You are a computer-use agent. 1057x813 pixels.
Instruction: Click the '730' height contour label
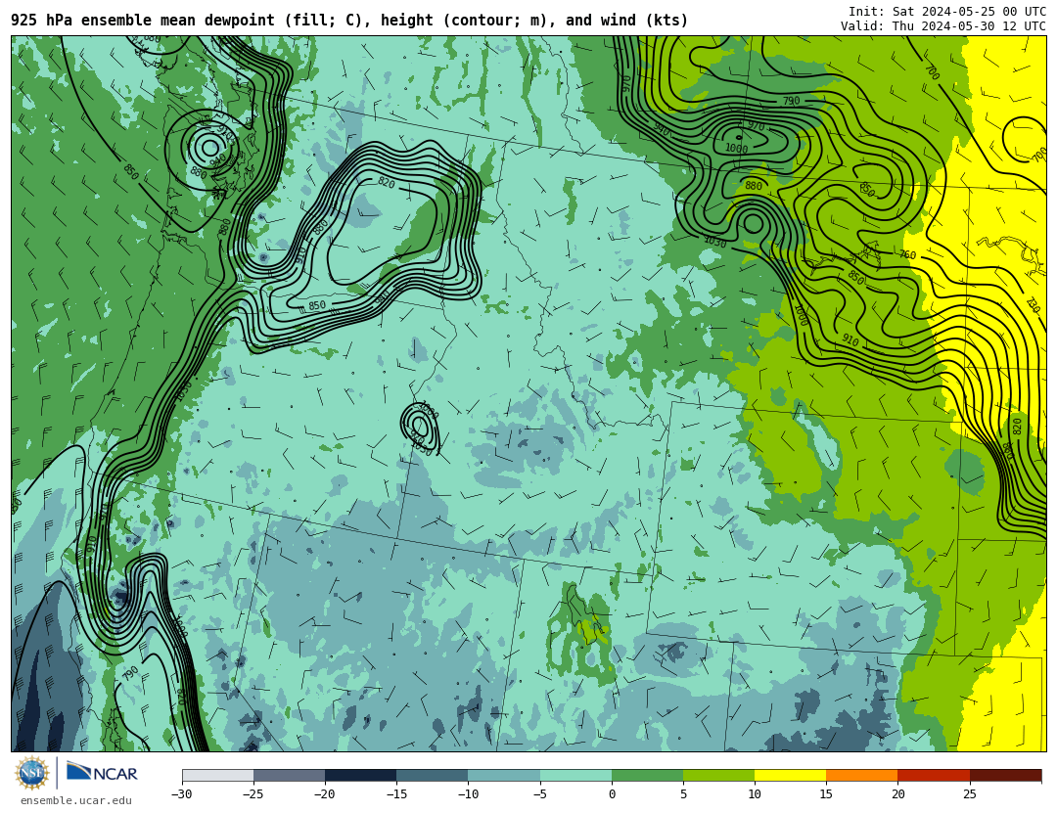click(1033, 304)
